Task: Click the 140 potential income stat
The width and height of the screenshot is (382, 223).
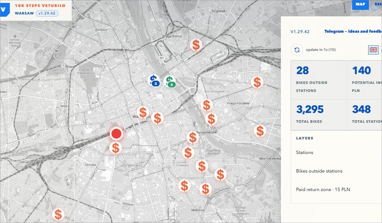Action: coord(365,80)
